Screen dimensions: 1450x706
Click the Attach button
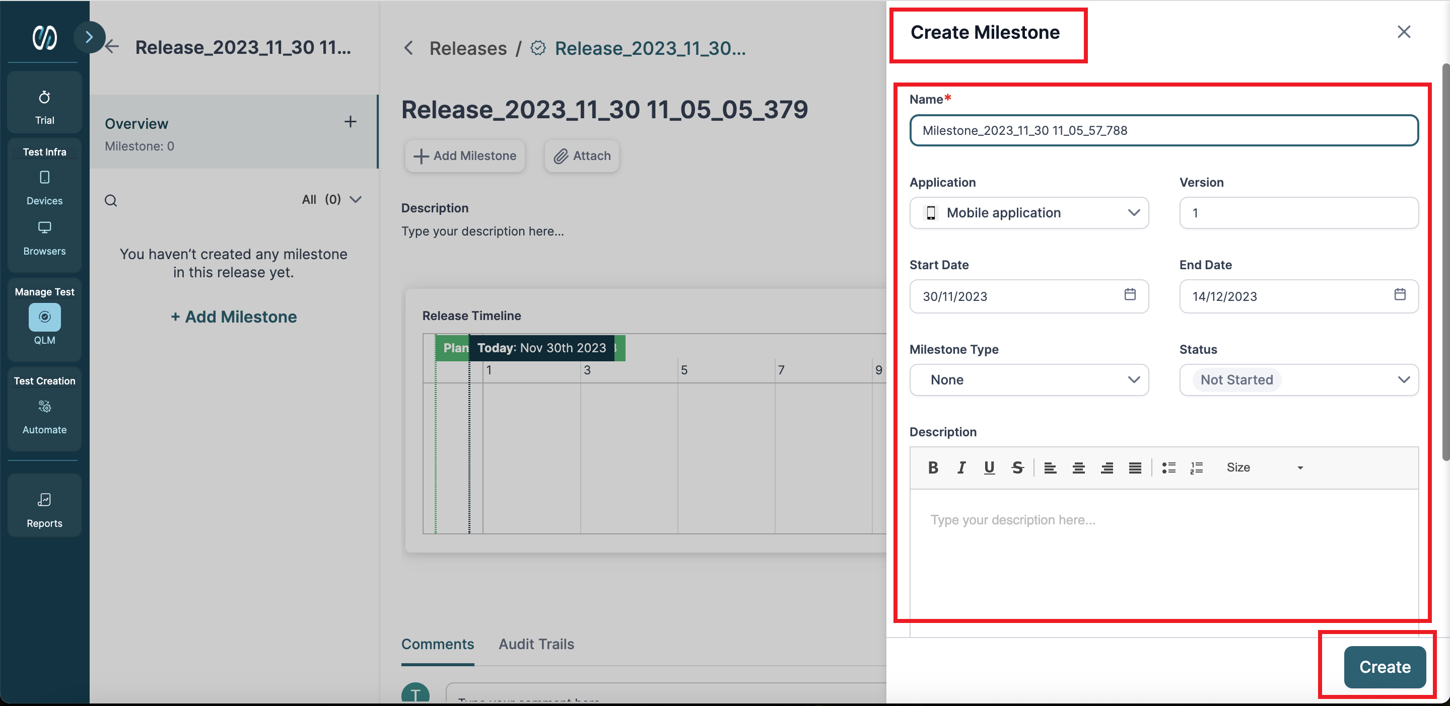pos(582,156)
